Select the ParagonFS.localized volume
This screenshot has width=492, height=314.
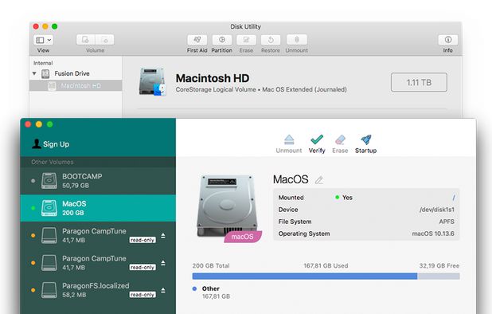[x=98, y=290]
